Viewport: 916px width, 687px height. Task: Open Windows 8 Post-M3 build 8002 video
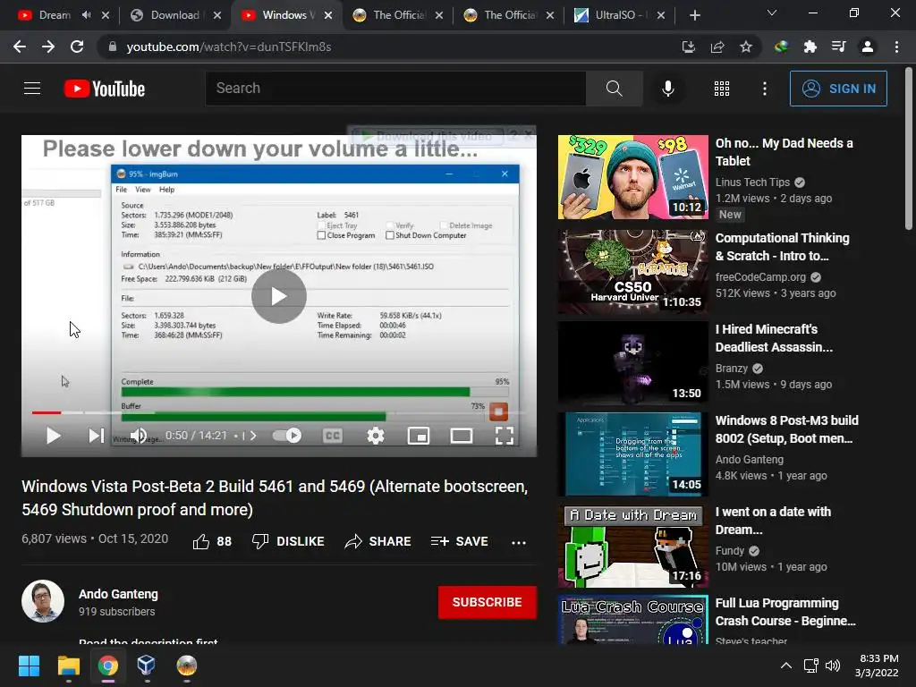coord(786,428)
